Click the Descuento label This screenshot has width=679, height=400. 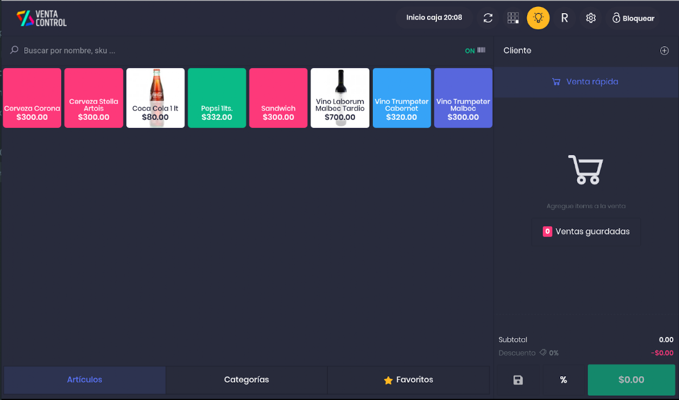517,353
